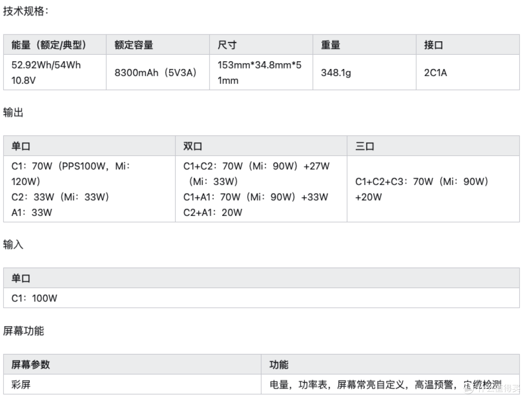The height and width of the screenshot is (399, 525).
Task: Select the C2: 33W（Mi: 33W）line
Action: (60, 197)
